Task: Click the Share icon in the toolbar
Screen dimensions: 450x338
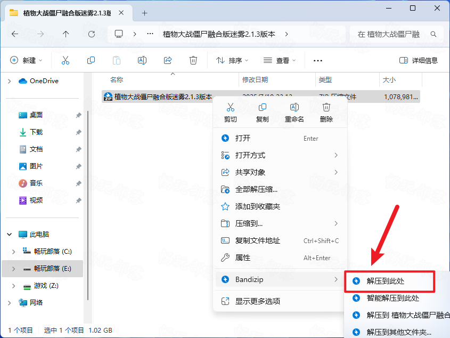Action: coord(168,60)
